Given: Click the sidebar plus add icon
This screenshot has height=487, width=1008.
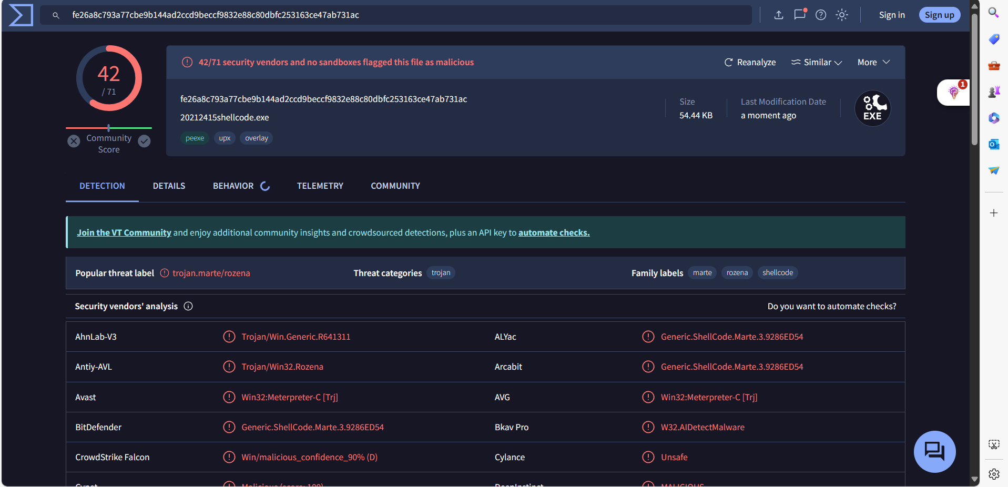Looking at the screenshot, I should [993, 213].
